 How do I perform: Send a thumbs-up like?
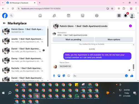(x=132, y=76)
